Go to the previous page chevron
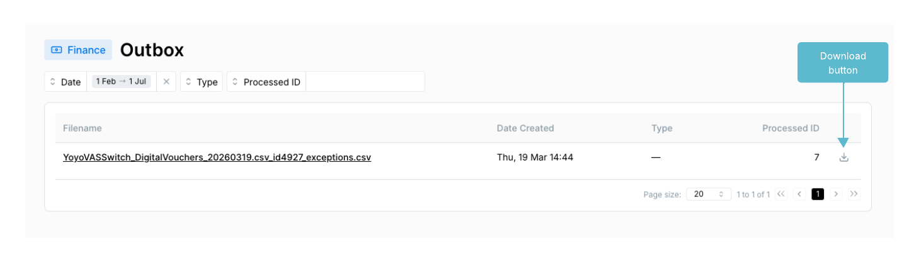 point(799,194)
